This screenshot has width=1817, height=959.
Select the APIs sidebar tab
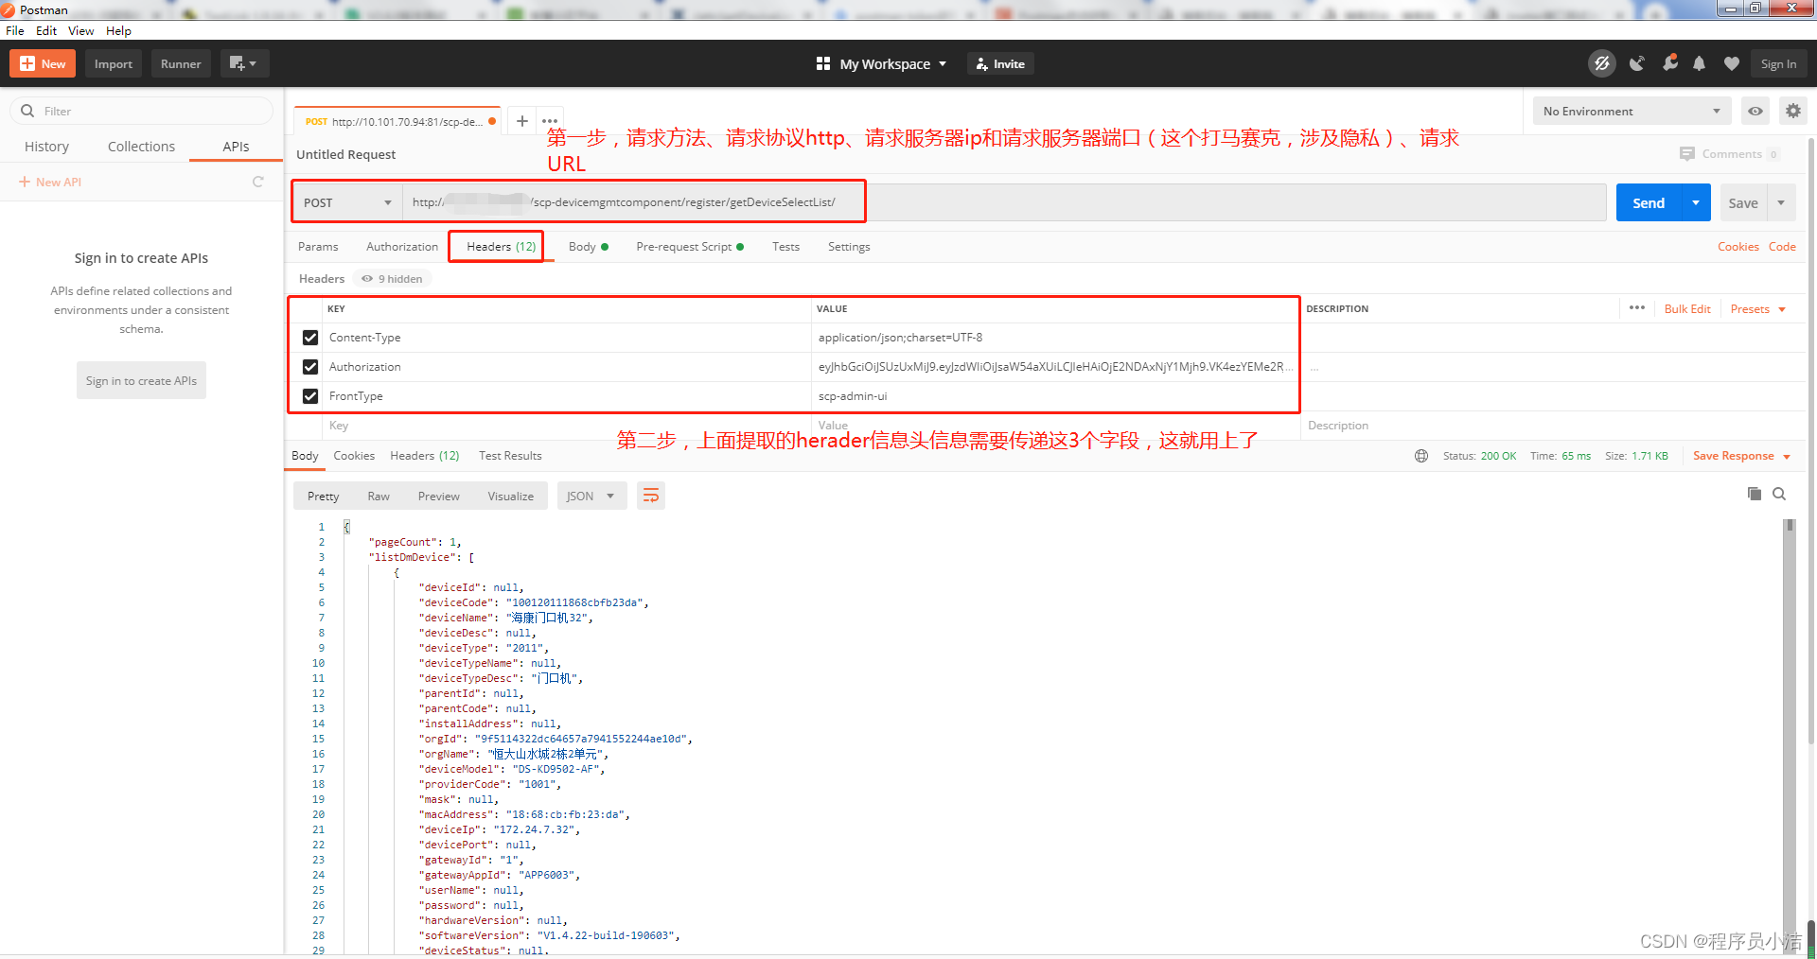(236, 147)
